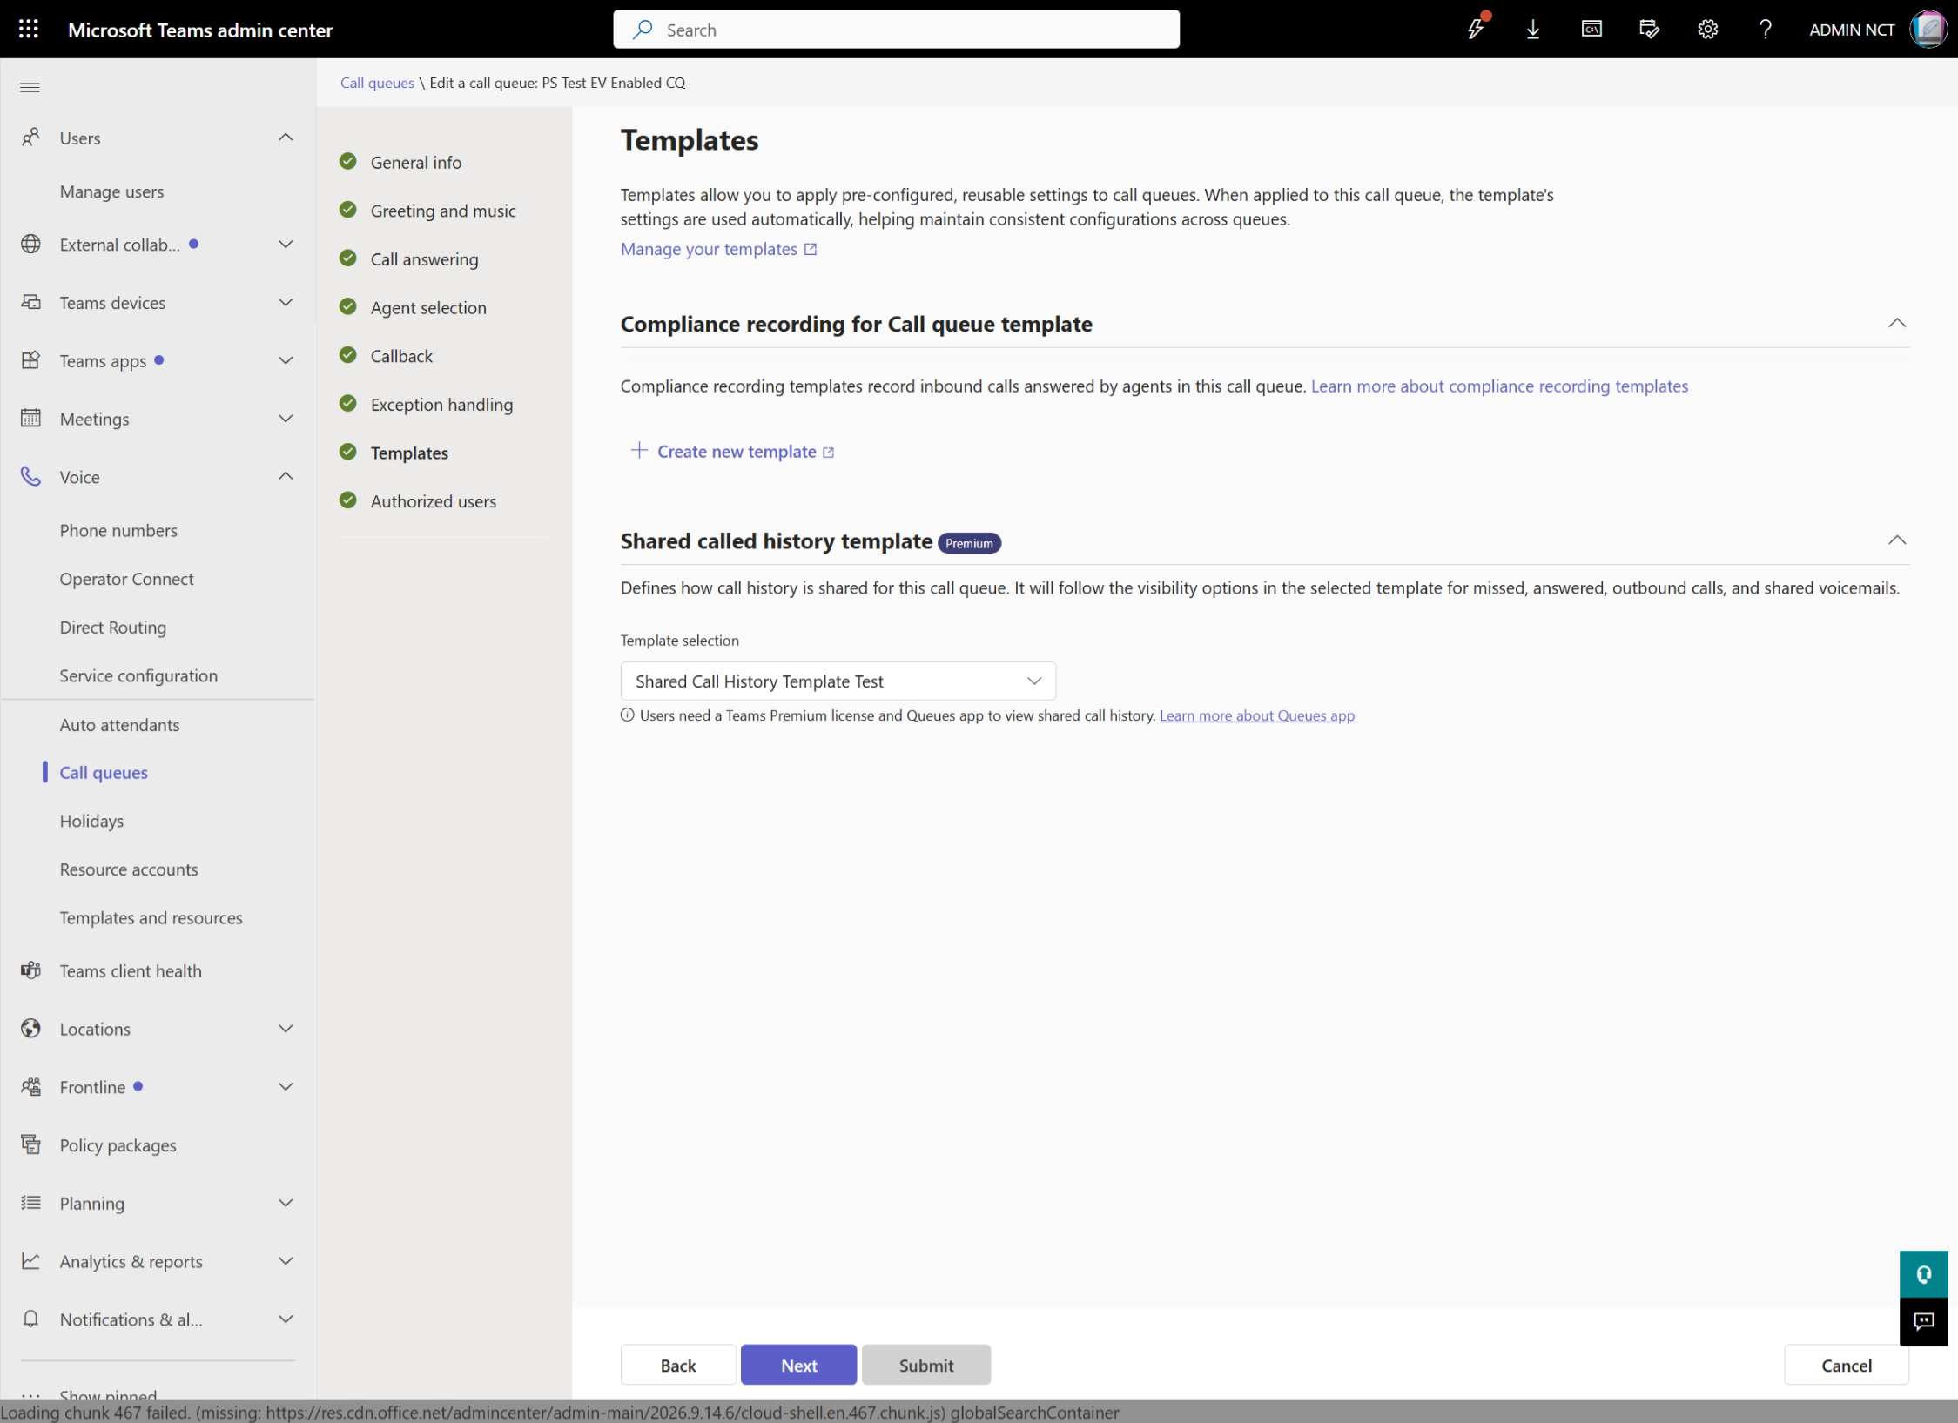1958x1423 pixels.
Task: Click the Analytics & reports chart icon
Action: tap(31, 1261)
